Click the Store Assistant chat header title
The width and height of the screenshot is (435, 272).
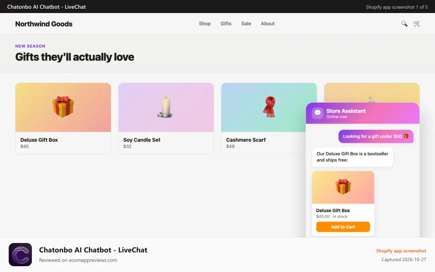pyautogui.click(x=346, y=111)
